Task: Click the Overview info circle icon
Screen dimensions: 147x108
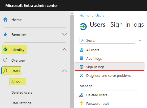Action: tap(5, 60)
